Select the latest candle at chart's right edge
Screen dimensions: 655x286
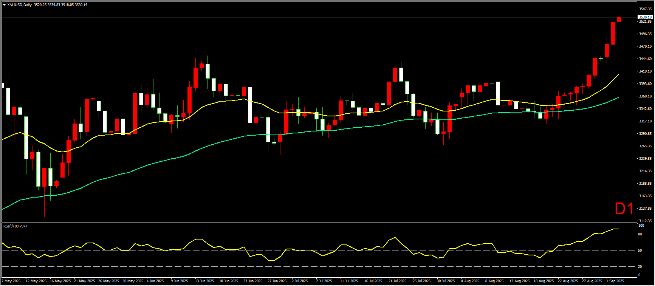coord(619,20)
